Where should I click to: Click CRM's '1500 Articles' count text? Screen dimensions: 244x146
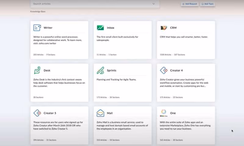tap(165, 55)
